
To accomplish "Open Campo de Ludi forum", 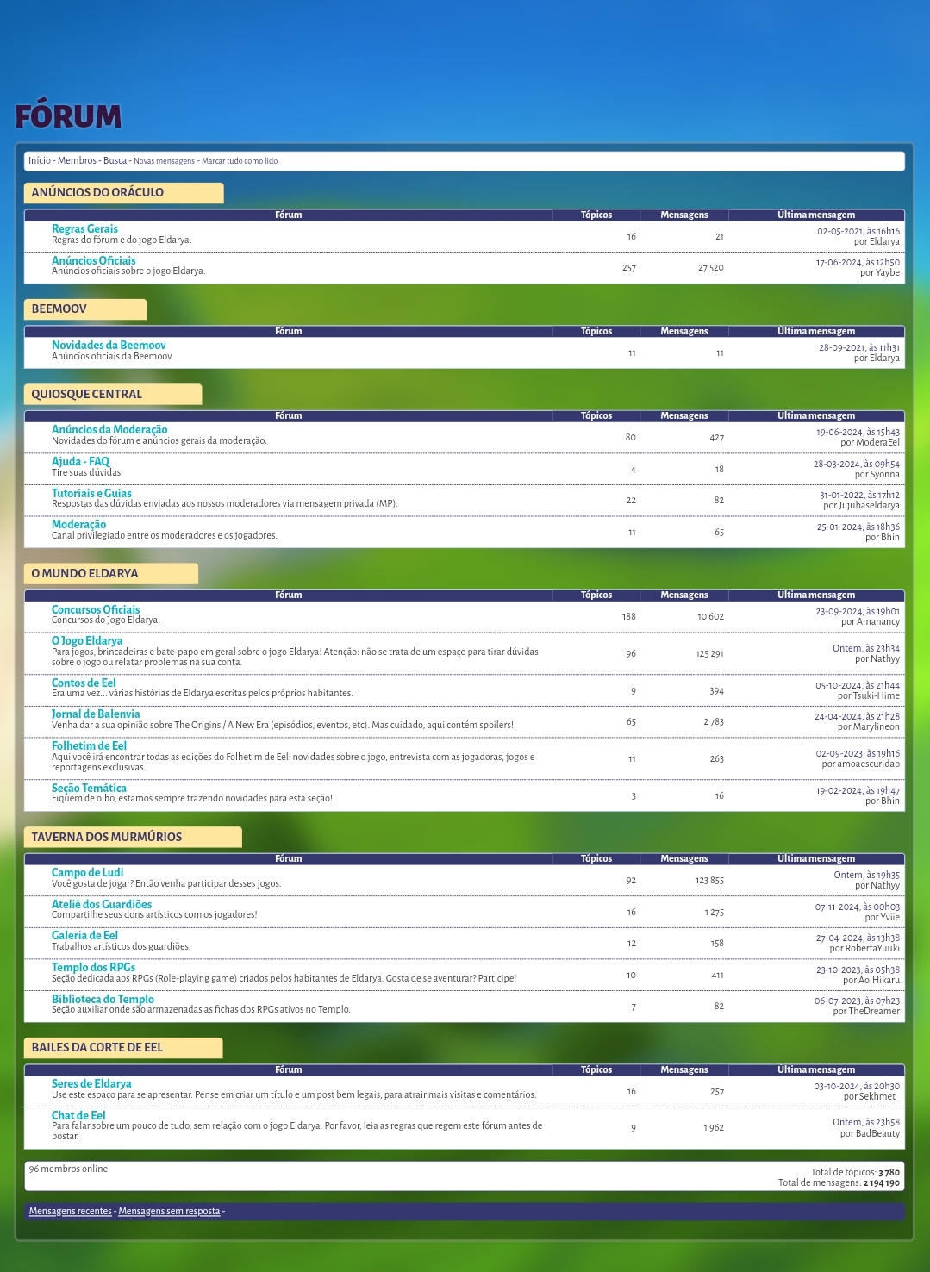I will click(87, 872).
